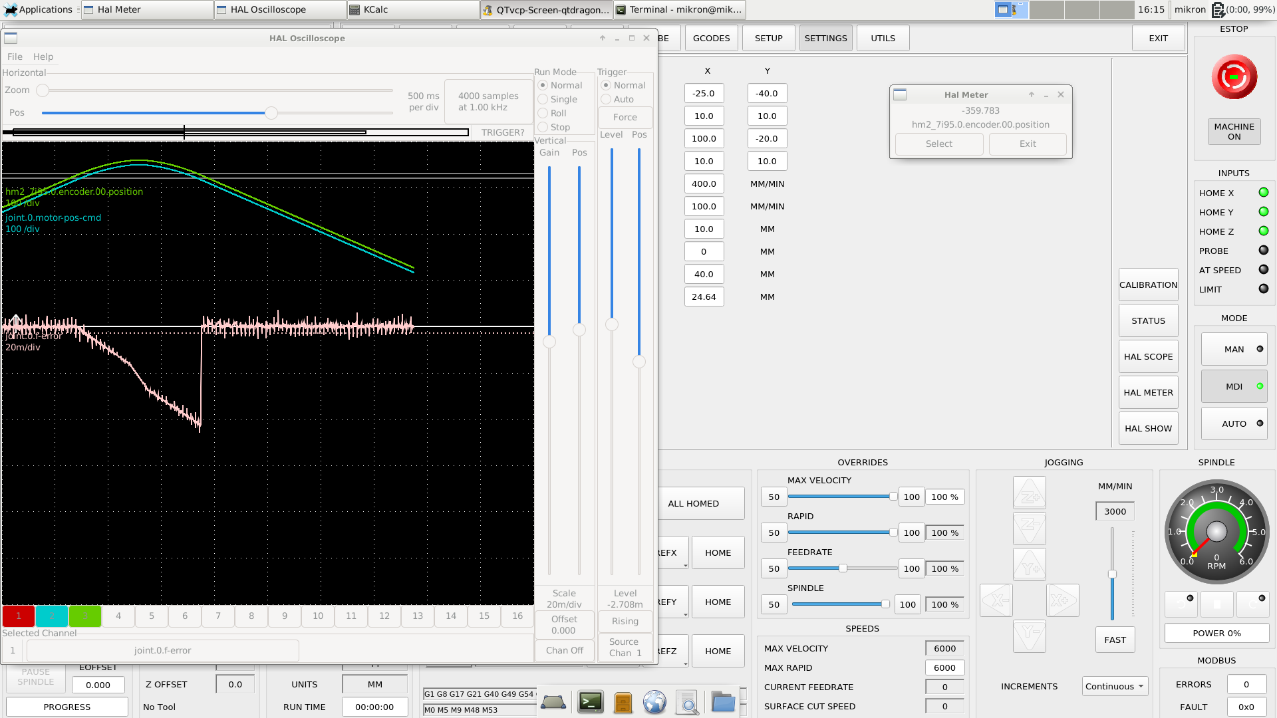Switch to first workspace in pager
This screenshot has height=718, width=1277.
tap(1011, 10)
